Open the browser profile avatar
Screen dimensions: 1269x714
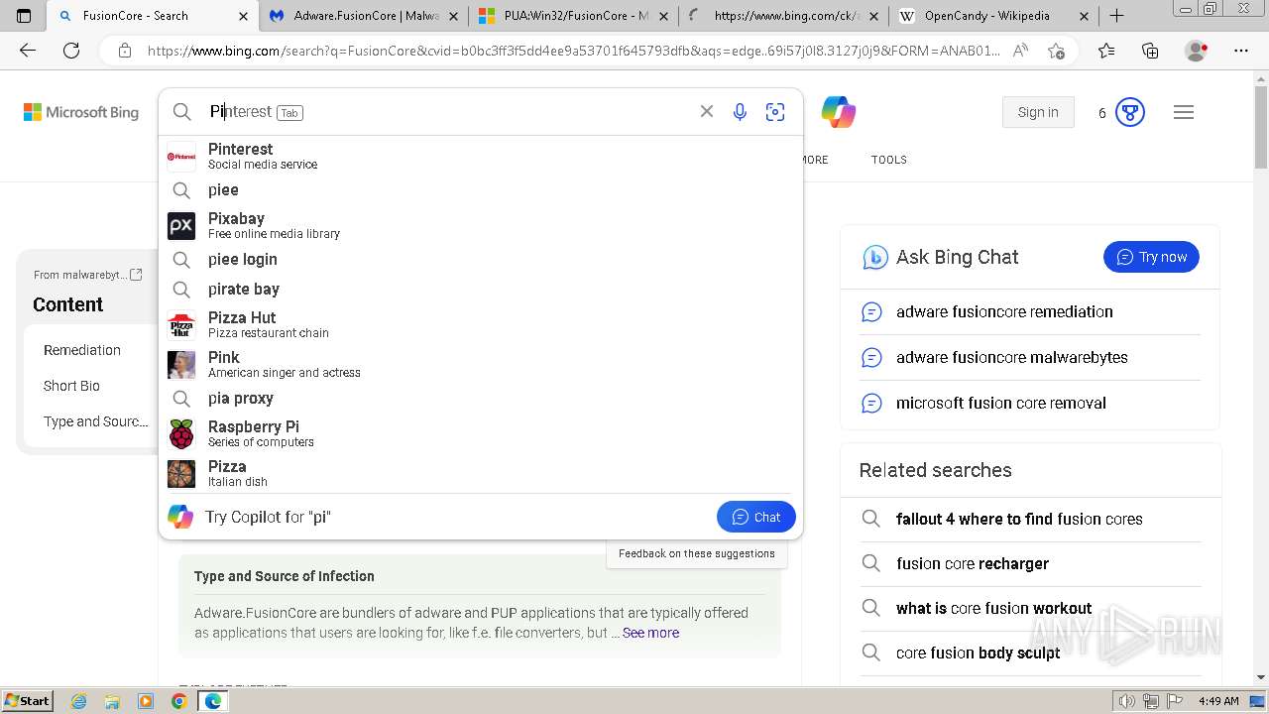[x=1197, y=51]
